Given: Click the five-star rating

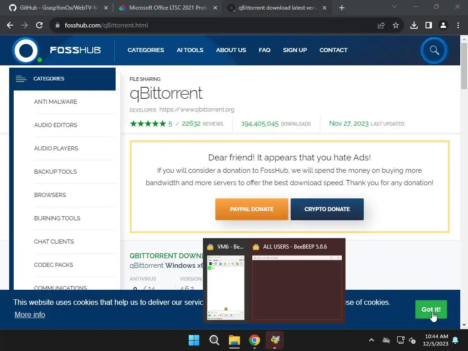Looking at the screenshot, I should tap(148, 123).
